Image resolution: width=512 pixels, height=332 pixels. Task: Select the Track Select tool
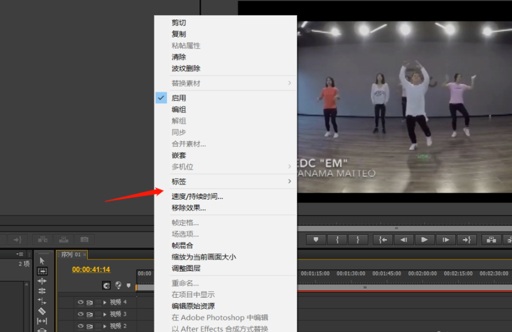(x=42, y=271)
